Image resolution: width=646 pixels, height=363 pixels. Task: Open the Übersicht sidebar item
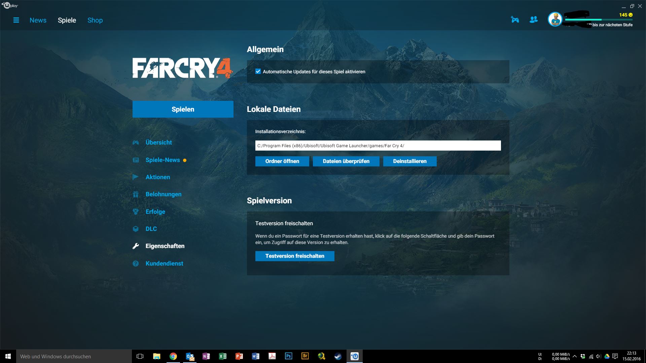[158, 143]
